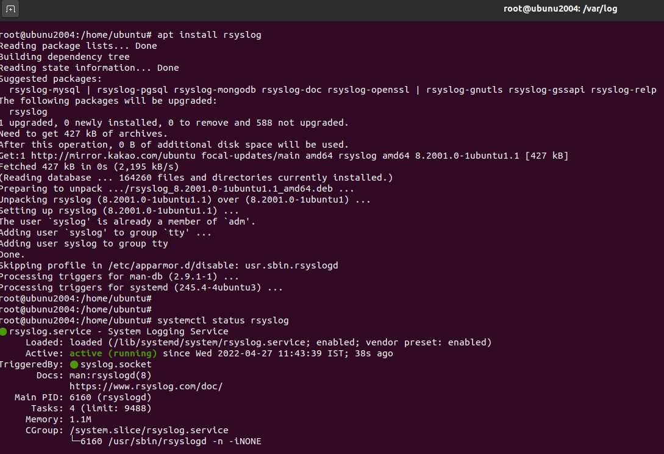Screen dimensions: 664x454
Task: Click the green dot beside syslog.socket
Action: pyautogui.click(x=74, y=364)
